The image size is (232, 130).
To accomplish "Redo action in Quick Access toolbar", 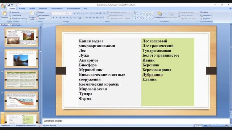I will (16, 5).
